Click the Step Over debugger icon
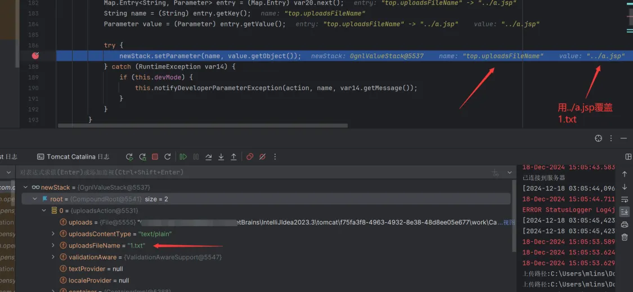633x292 pixels. [x=208, y=157]
